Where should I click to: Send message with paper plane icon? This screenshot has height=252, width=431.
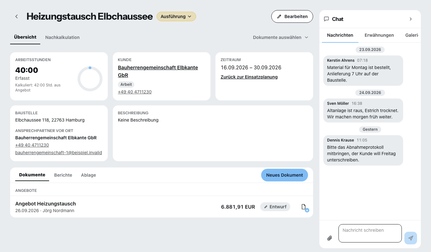point(411,238)
